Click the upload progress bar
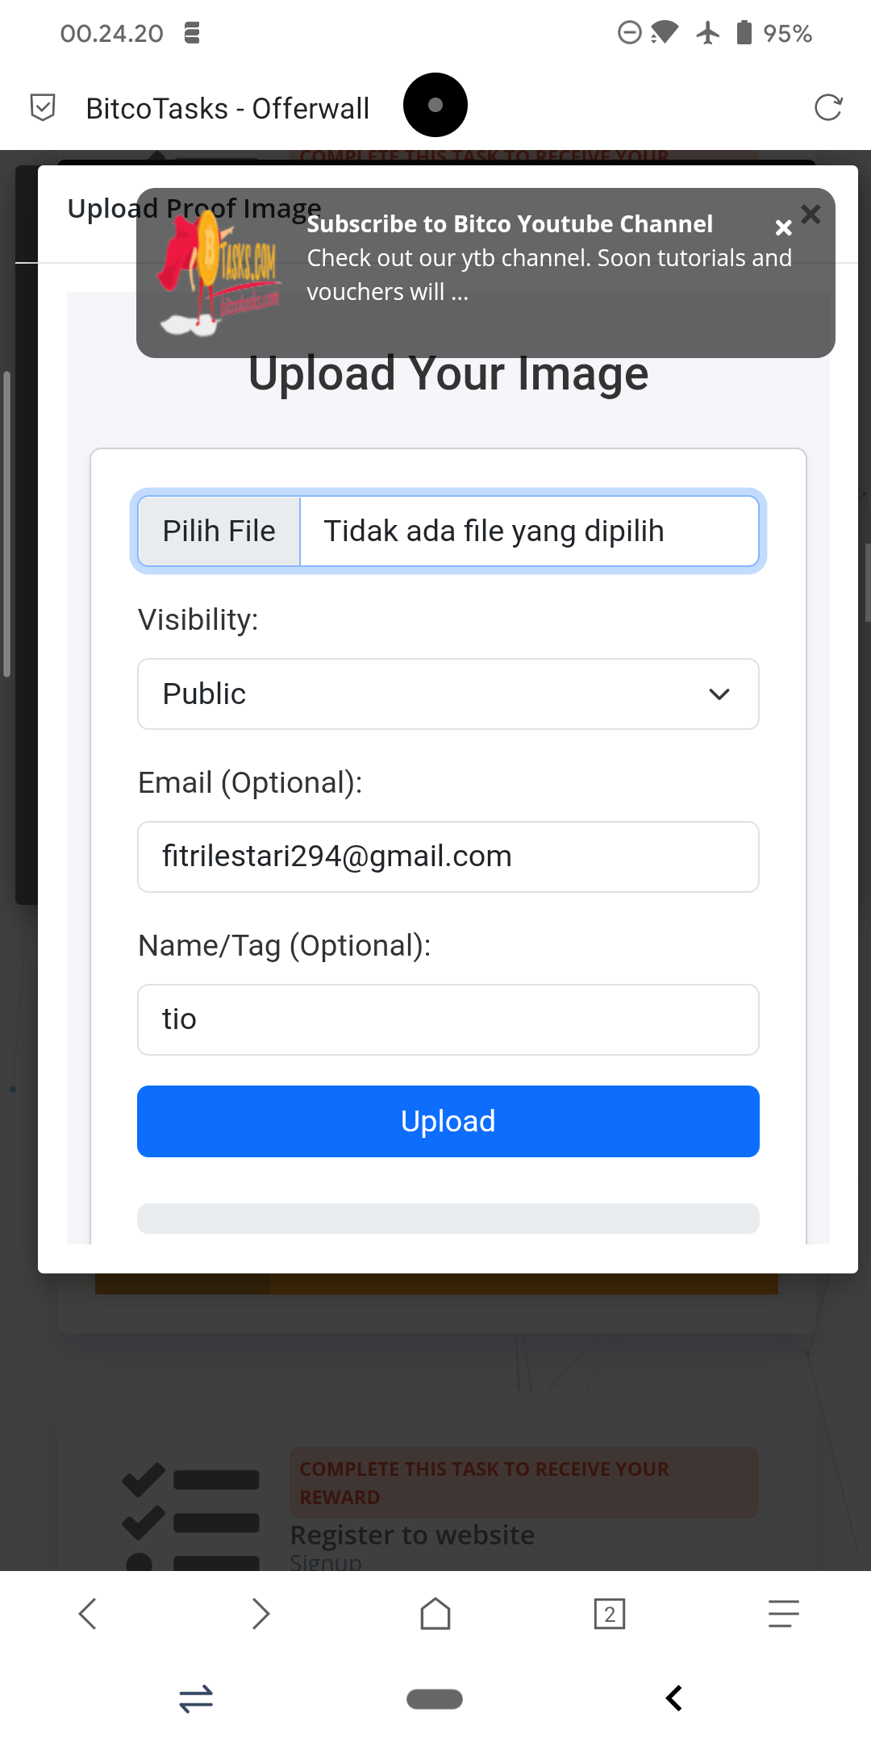The image size is (871, 1742). pos(448,1219)
